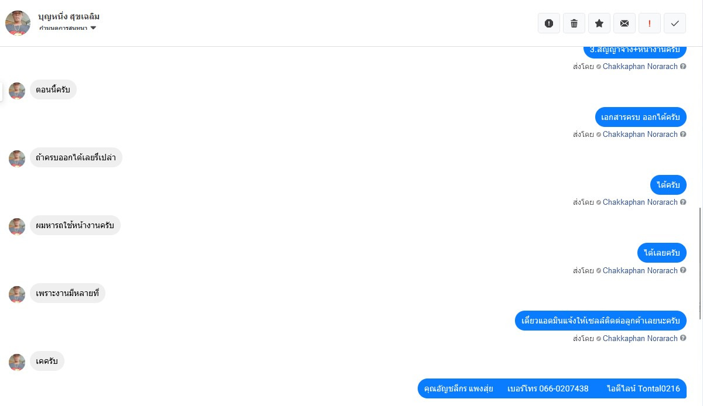The width and height of the screenshot is (703, 406).
Task: Select the bubble 'ถ้าครบออกได้เลยรึเปล่า'
Action: (76, 157)
